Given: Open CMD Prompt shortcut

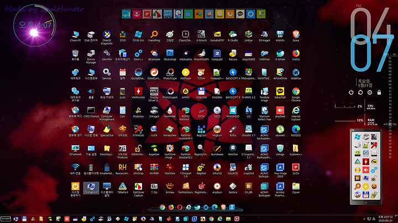Looking at the screenshot, I should pyautogui.click(x=91, y=112).
